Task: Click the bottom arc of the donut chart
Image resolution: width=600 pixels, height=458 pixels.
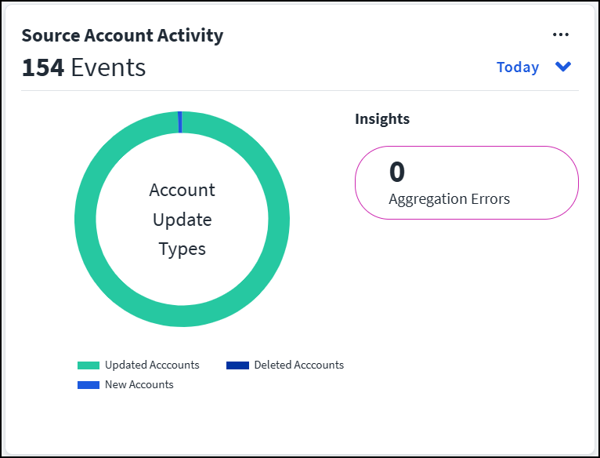Action: [x=183, y=316]
